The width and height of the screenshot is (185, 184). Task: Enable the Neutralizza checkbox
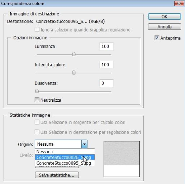[37, 100]
